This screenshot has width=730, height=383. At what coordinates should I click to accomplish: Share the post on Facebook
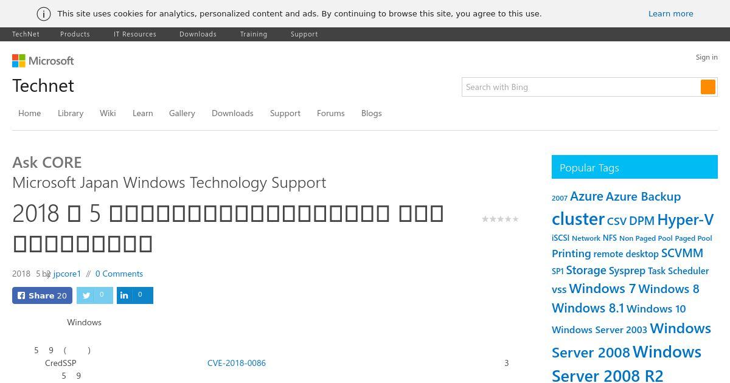(x=42, y=295)
